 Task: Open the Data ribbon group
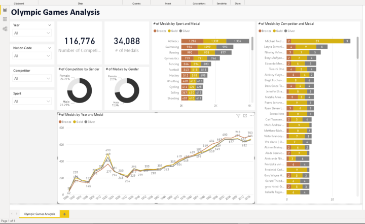tap(80, 4)
